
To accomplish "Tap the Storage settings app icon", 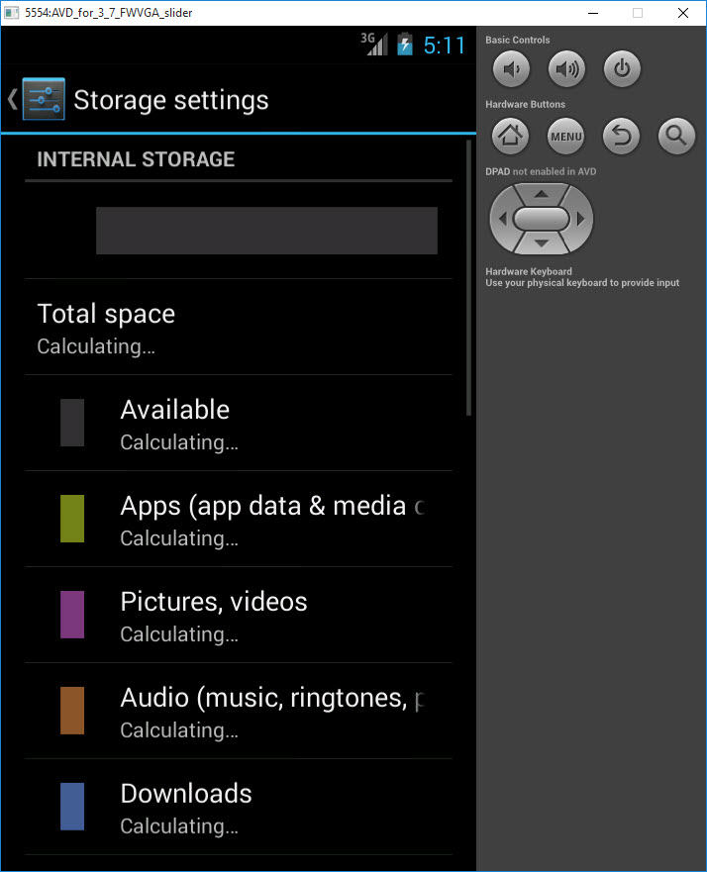I will click(x=44, y=99).
